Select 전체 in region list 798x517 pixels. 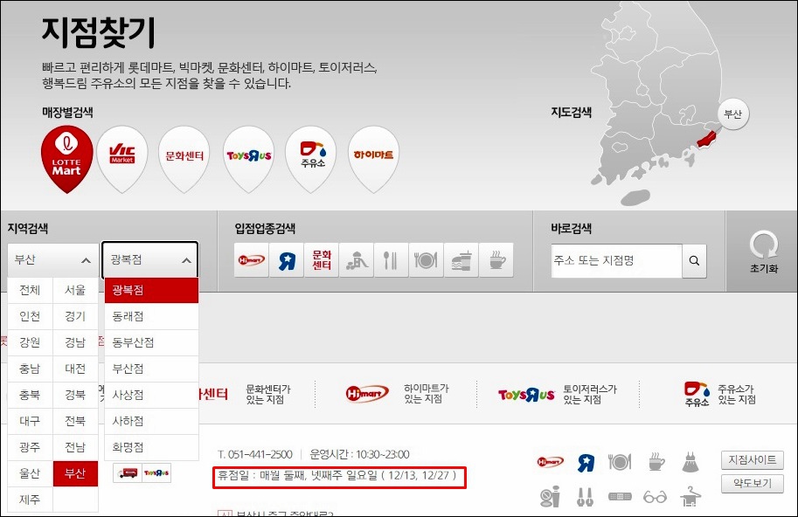[30, 290]
